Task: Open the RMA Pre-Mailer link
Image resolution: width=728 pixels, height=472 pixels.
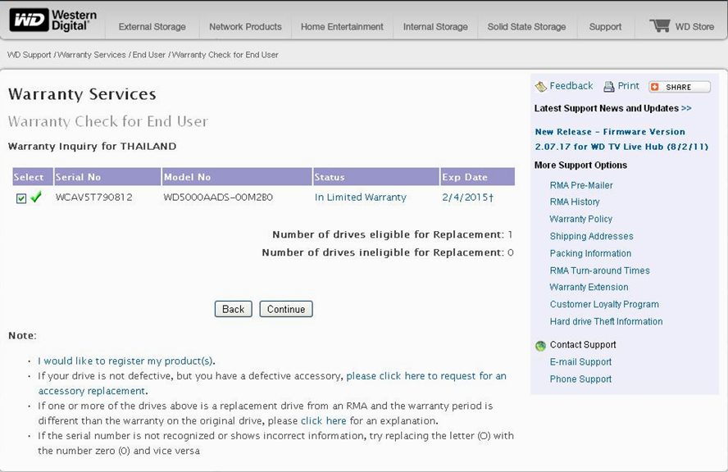Action: 581,185
